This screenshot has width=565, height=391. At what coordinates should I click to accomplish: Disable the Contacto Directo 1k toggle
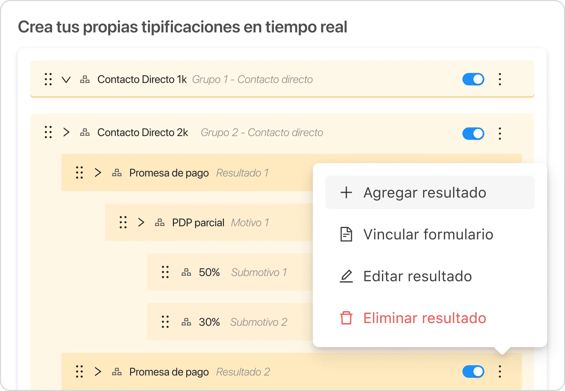point(473,79)
